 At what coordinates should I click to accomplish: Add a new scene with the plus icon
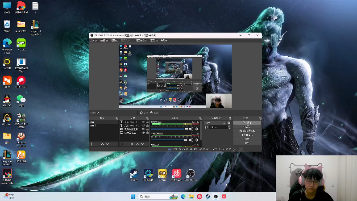tap(91, 144)
